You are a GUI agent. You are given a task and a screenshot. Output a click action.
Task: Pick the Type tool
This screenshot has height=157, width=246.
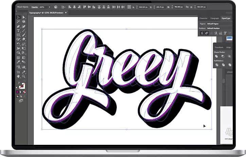point(18,30)
